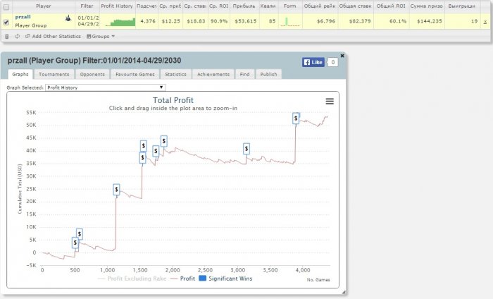Click the resize handle of graph panel
493x299 pixels.
344,293
